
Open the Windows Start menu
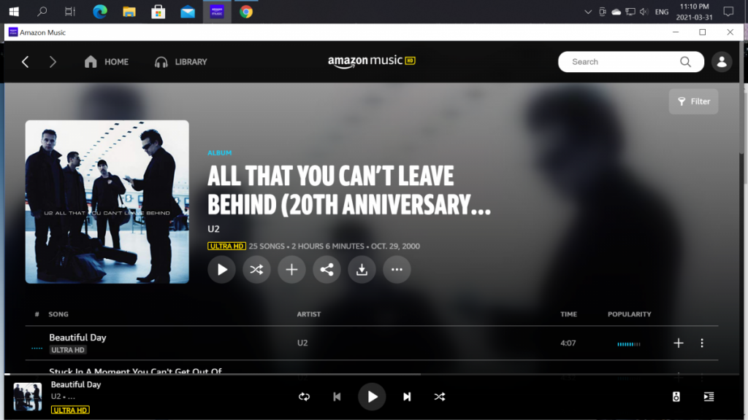[14, 12]
